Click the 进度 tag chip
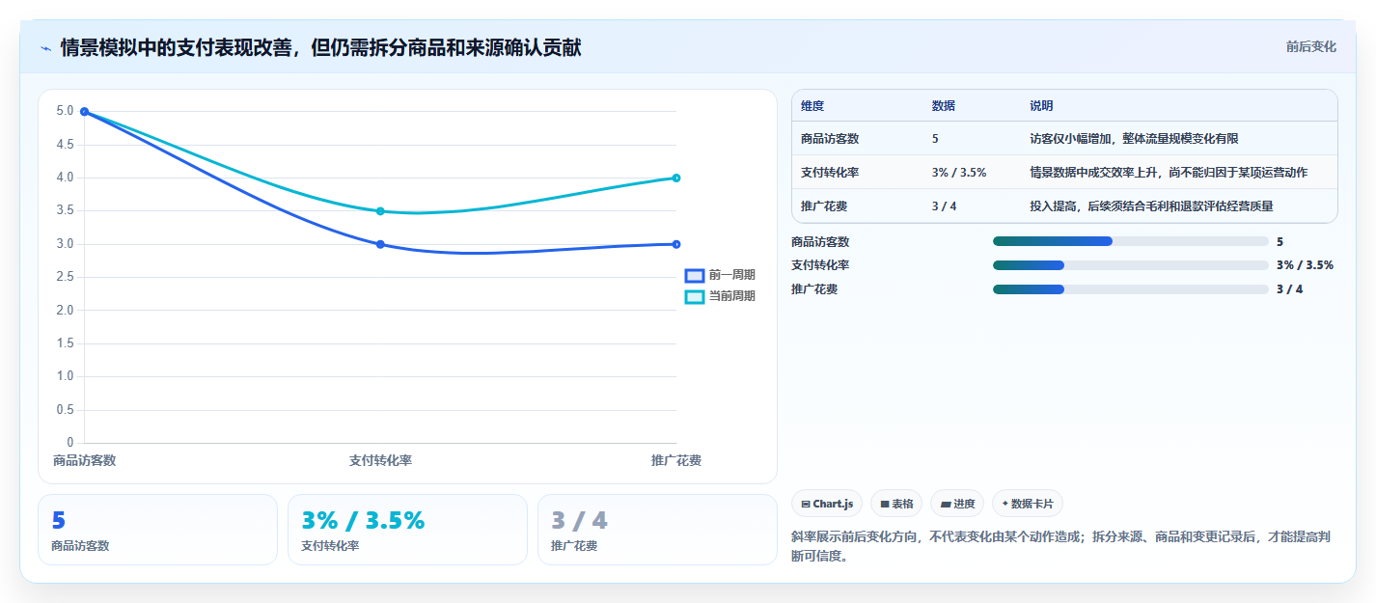The height and width of the screenshot is (603, 1376). [957, 504]
